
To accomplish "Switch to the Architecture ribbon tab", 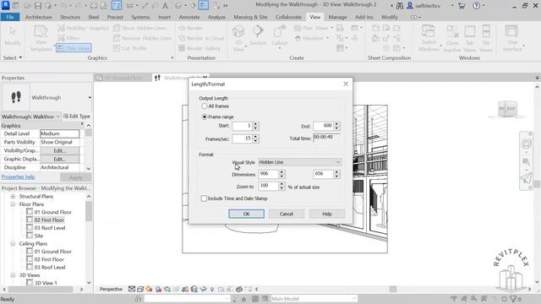I will [x=38, y=17].
